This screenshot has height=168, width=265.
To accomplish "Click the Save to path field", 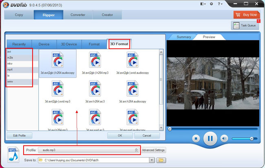I will click(x=94, y=160).
